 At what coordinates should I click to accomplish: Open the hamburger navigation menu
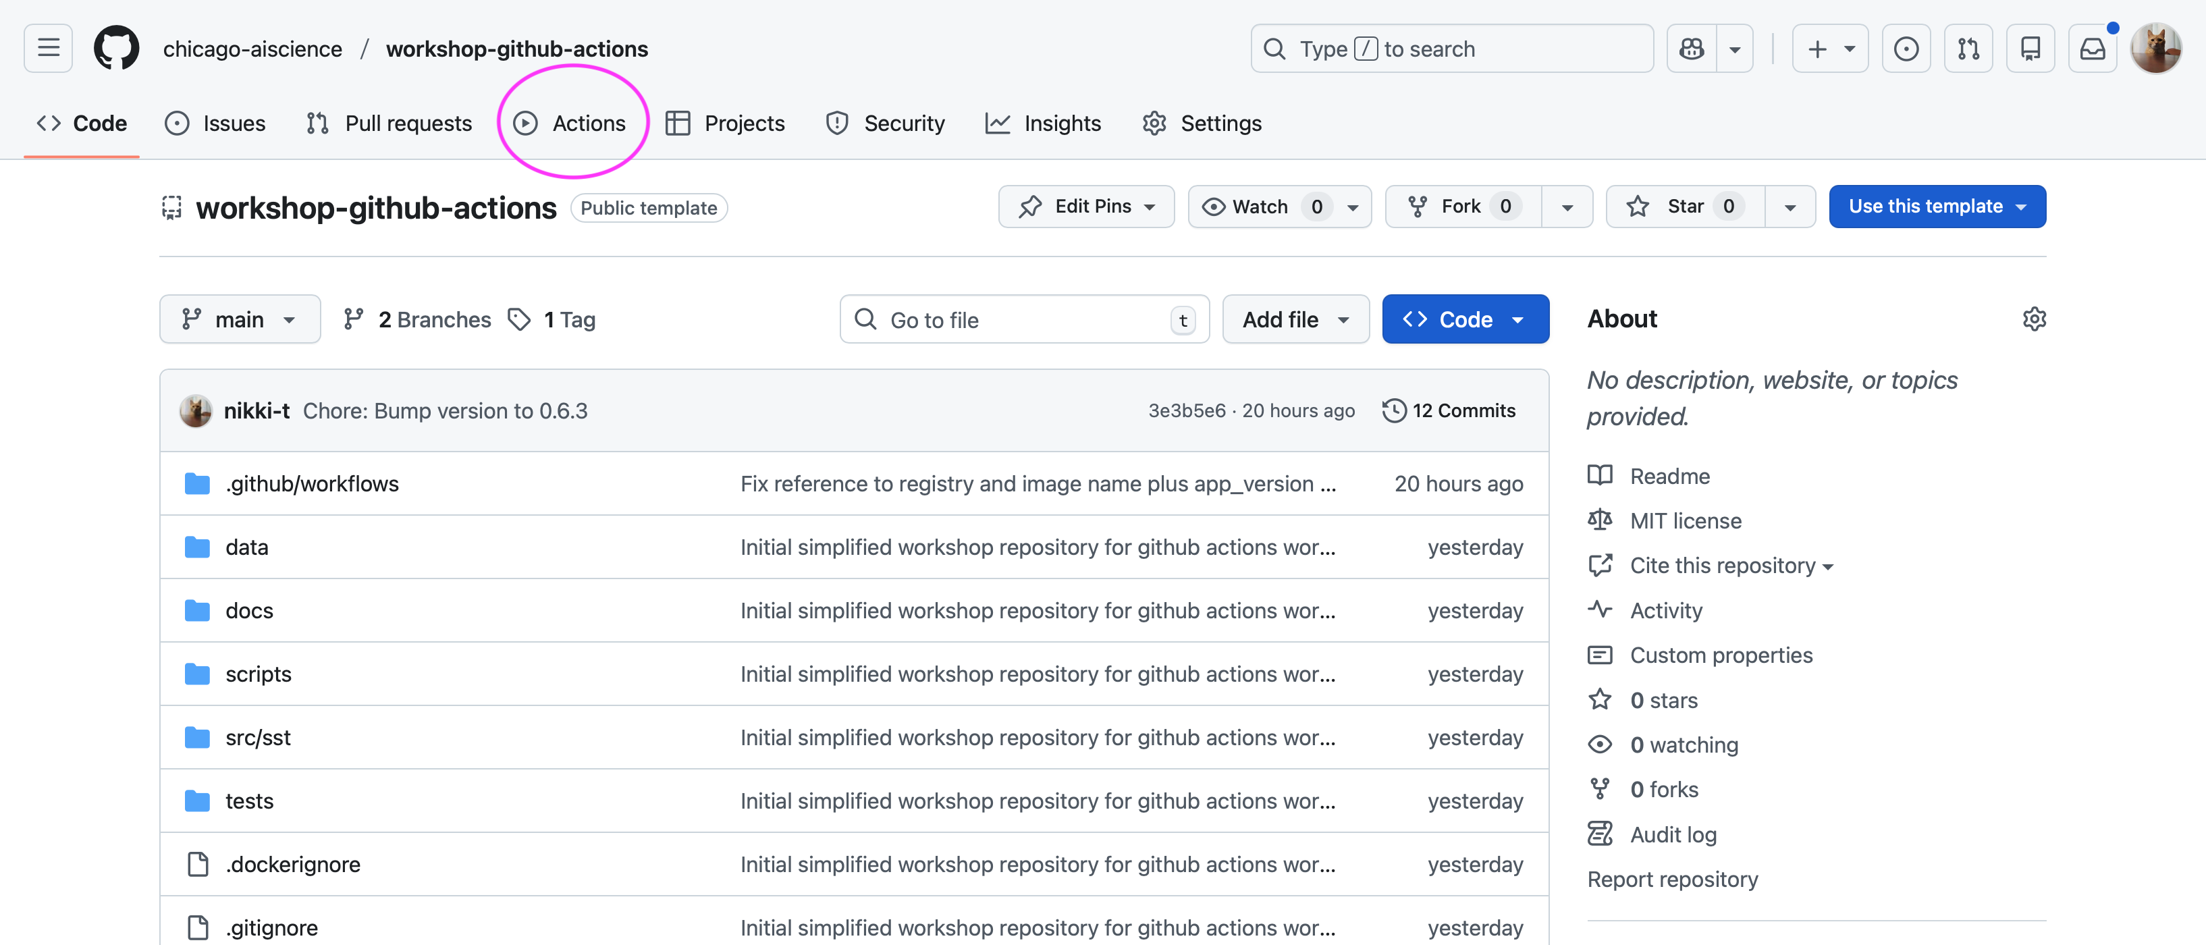[x=47, y=48]
